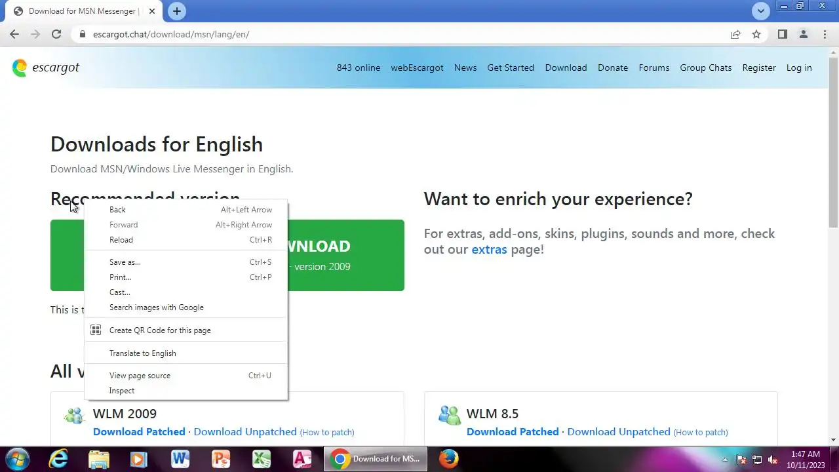Select Inspect in the context menu
Image resolution: width=839 pixels, height=472 pixels.
[x=186, y=391]
